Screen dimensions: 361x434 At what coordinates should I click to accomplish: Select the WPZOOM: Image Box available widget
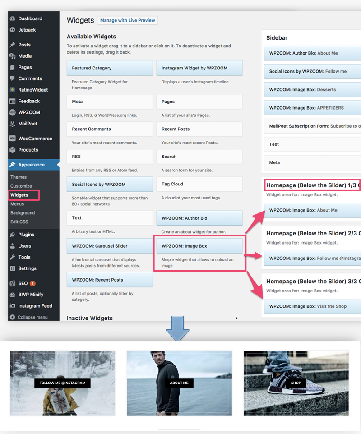pyautogui.click(x=199, y=246)
